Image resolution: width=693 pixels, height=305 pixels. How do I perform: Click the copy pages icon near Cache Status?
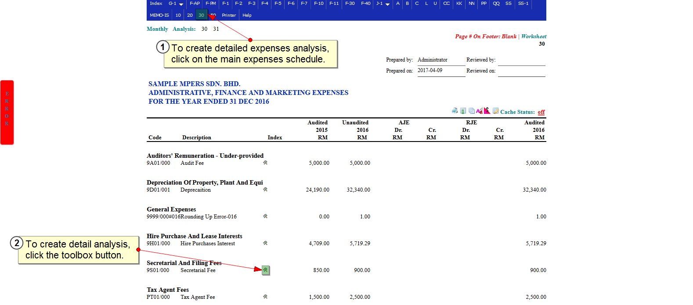(x=471, y=111)
